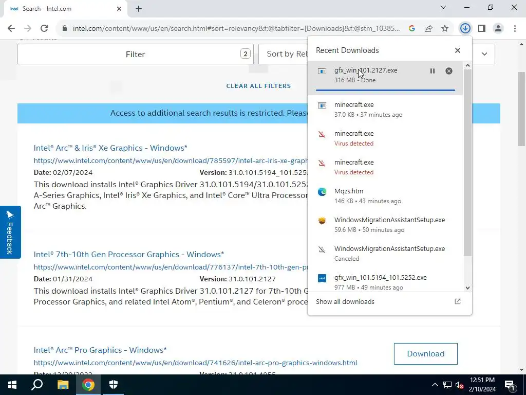Viewport: 526px width, 395px height.
Task: Click the downloads list scroll-up arrow
Action: coord(467,66)
